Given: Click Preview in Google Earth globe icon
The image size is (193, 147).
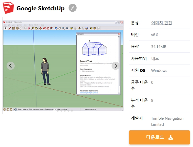Looking at the screenshot, I should point(87,28).
